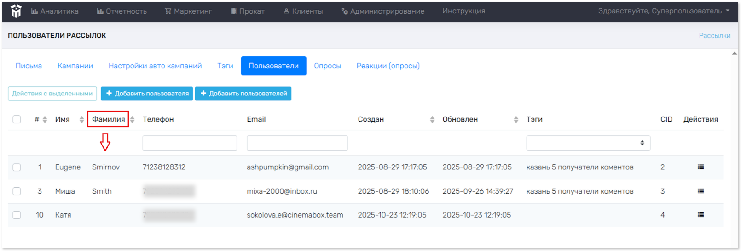741x251 pixels.
Task: Open the Администрирование menu
Action: coord(383,11)
